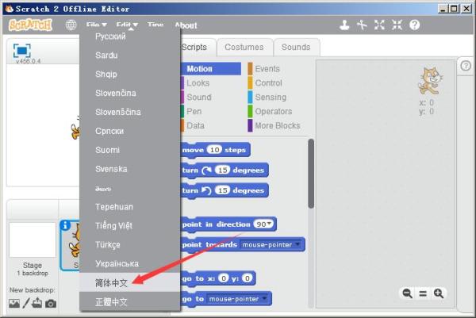The image size is (476, 318).
Task: Click the 'go to x:' value field
Action: pos(224,278)
